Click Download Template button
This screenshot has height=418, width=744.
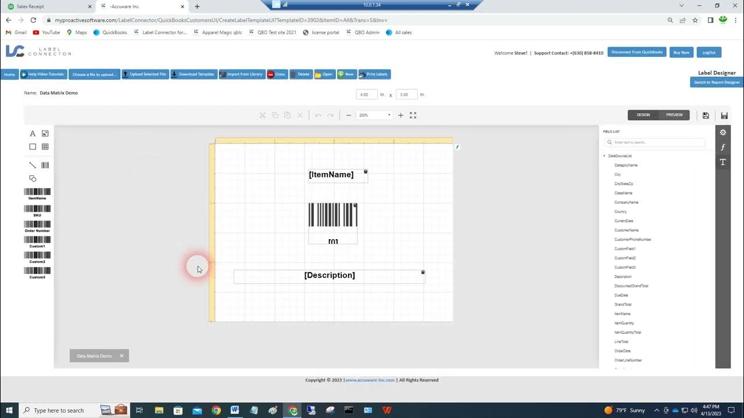point(194,74)
